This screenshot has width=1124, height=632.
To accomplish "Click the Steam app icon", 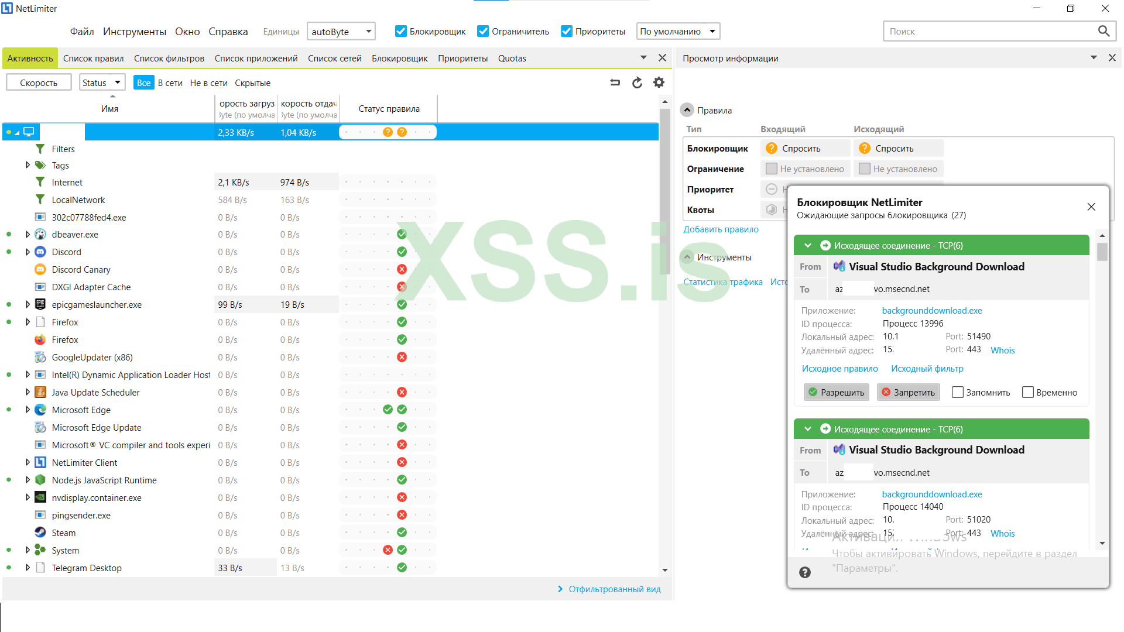I will 40,533.
